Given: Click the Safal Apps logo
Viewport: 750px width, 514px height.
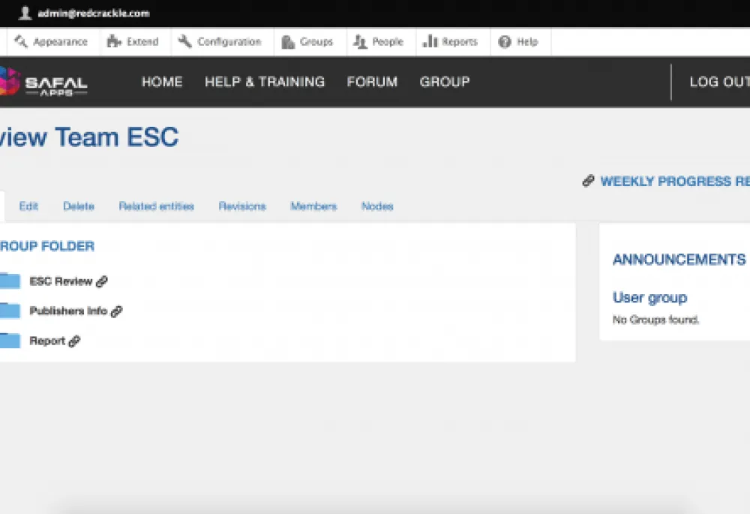Looking at the screenshot, I should click(x=43, y=83).
